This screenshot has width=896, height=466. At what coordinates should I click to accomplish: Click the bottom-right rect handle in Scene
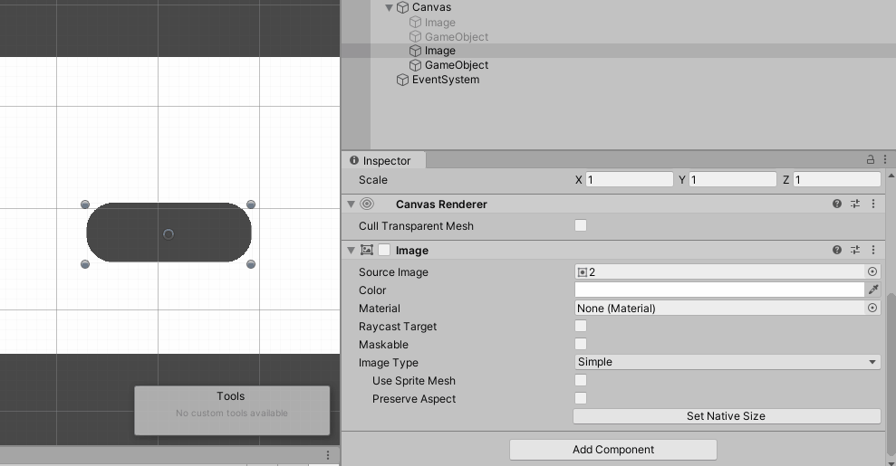click(x=251, y=264)
